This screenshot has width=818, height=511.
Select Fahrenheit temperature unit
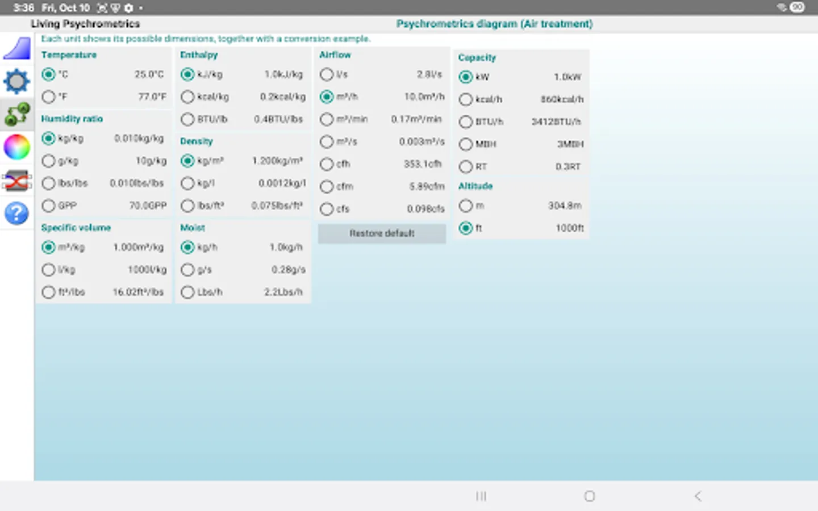point(48,97)
